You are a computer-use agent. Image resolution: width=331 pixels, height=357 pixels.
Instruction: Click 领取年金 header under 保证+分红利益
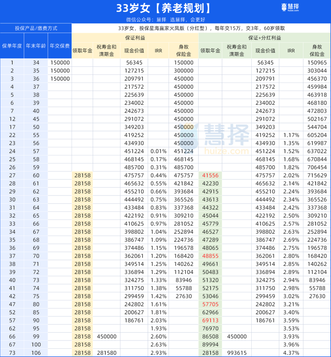pyautogui.click(x=210, y=51)
